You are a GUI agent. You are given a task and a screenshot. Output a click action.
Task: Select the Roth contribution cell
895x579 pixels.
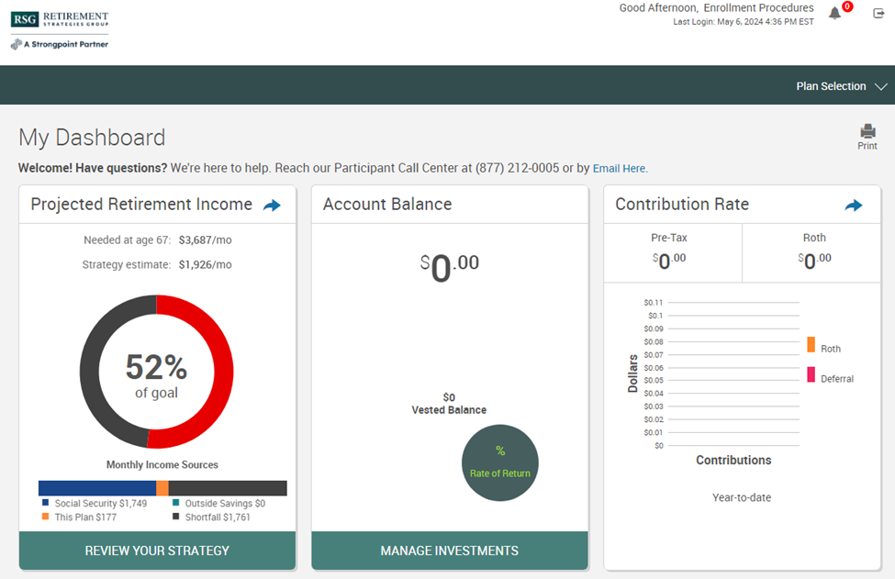click(813, 252)
